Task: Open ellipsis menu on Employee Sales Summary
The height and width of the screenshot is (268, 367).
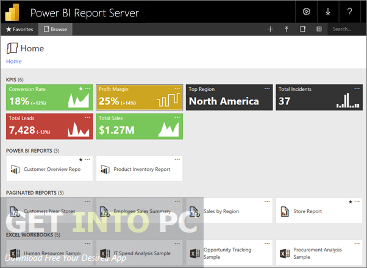Action: pos(177,201)
